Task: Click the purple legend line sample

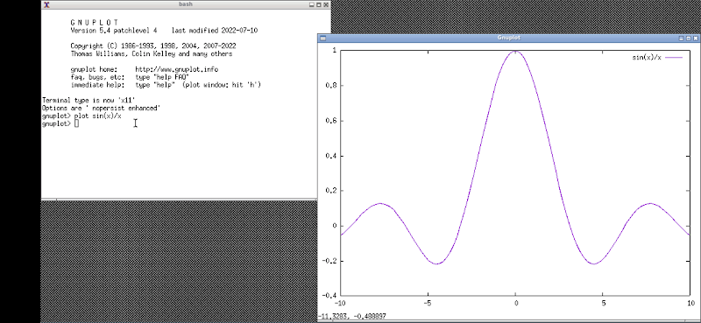Action: [674, 58]
